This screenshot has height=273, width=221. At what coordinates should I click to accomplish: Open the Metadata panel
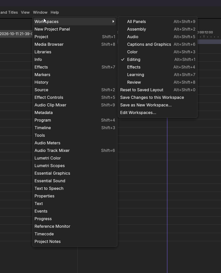click(75, 112)
